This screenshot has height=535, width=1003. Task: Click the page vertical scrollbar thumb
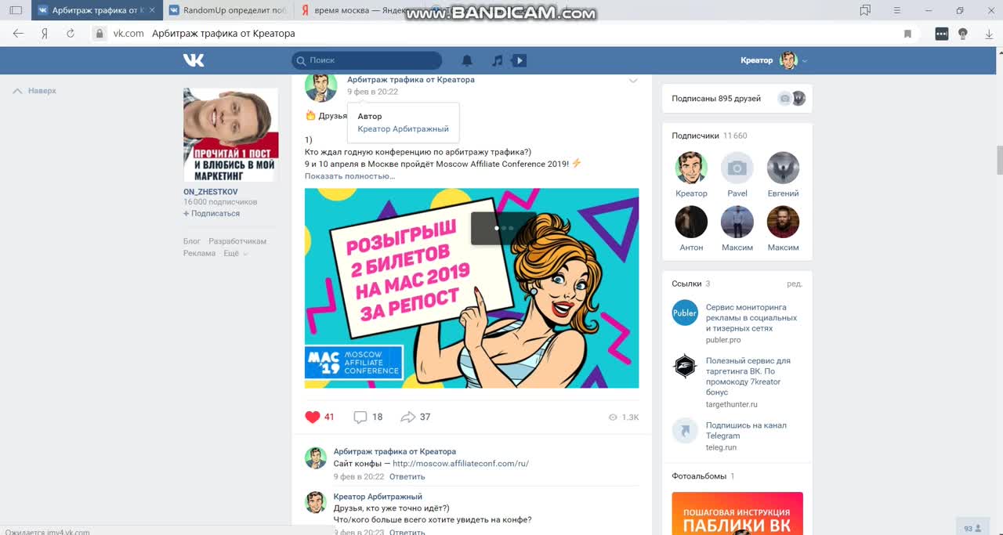tap(999, 161)
